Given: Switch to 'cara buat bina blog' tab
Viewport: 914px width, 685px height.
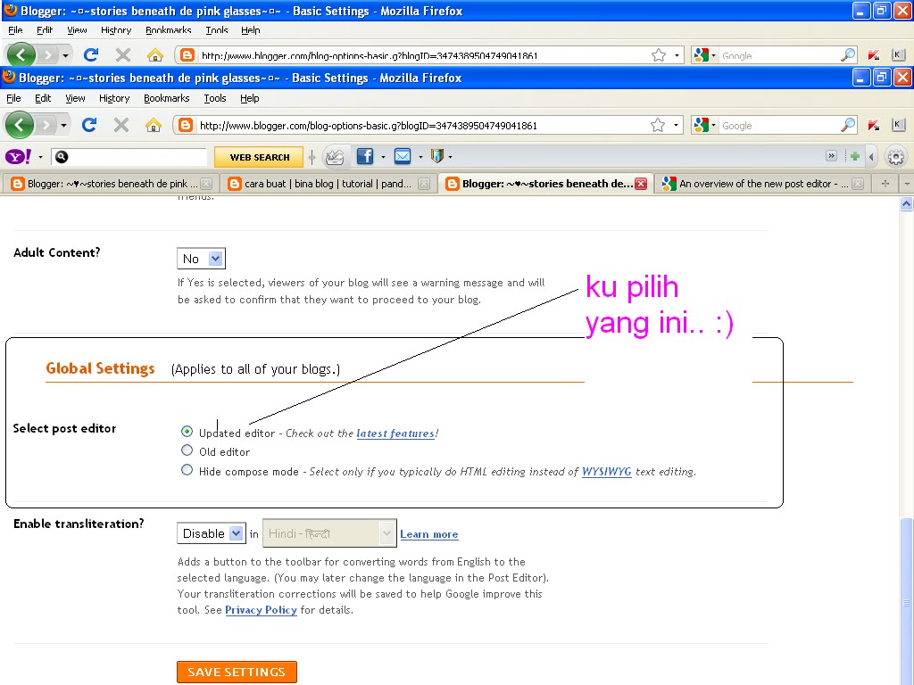Looking at the screenshot, I should (x=328, y=184).
